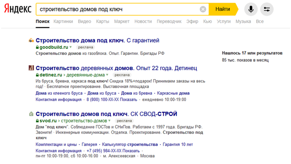Open sitelink 'Дома из клееного бруса'
The image size is (291, 164).
[59, 93]
